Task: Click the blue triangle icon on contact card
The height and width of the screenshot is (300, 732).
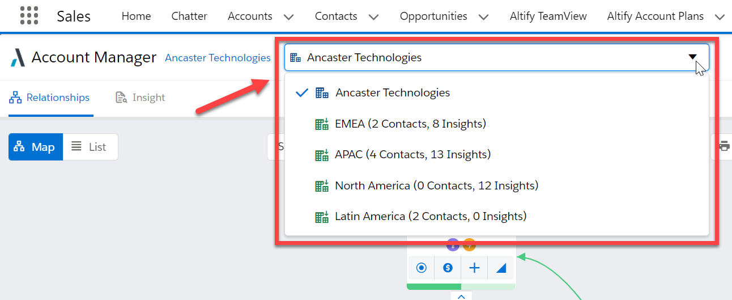Action: click(501, 269)
